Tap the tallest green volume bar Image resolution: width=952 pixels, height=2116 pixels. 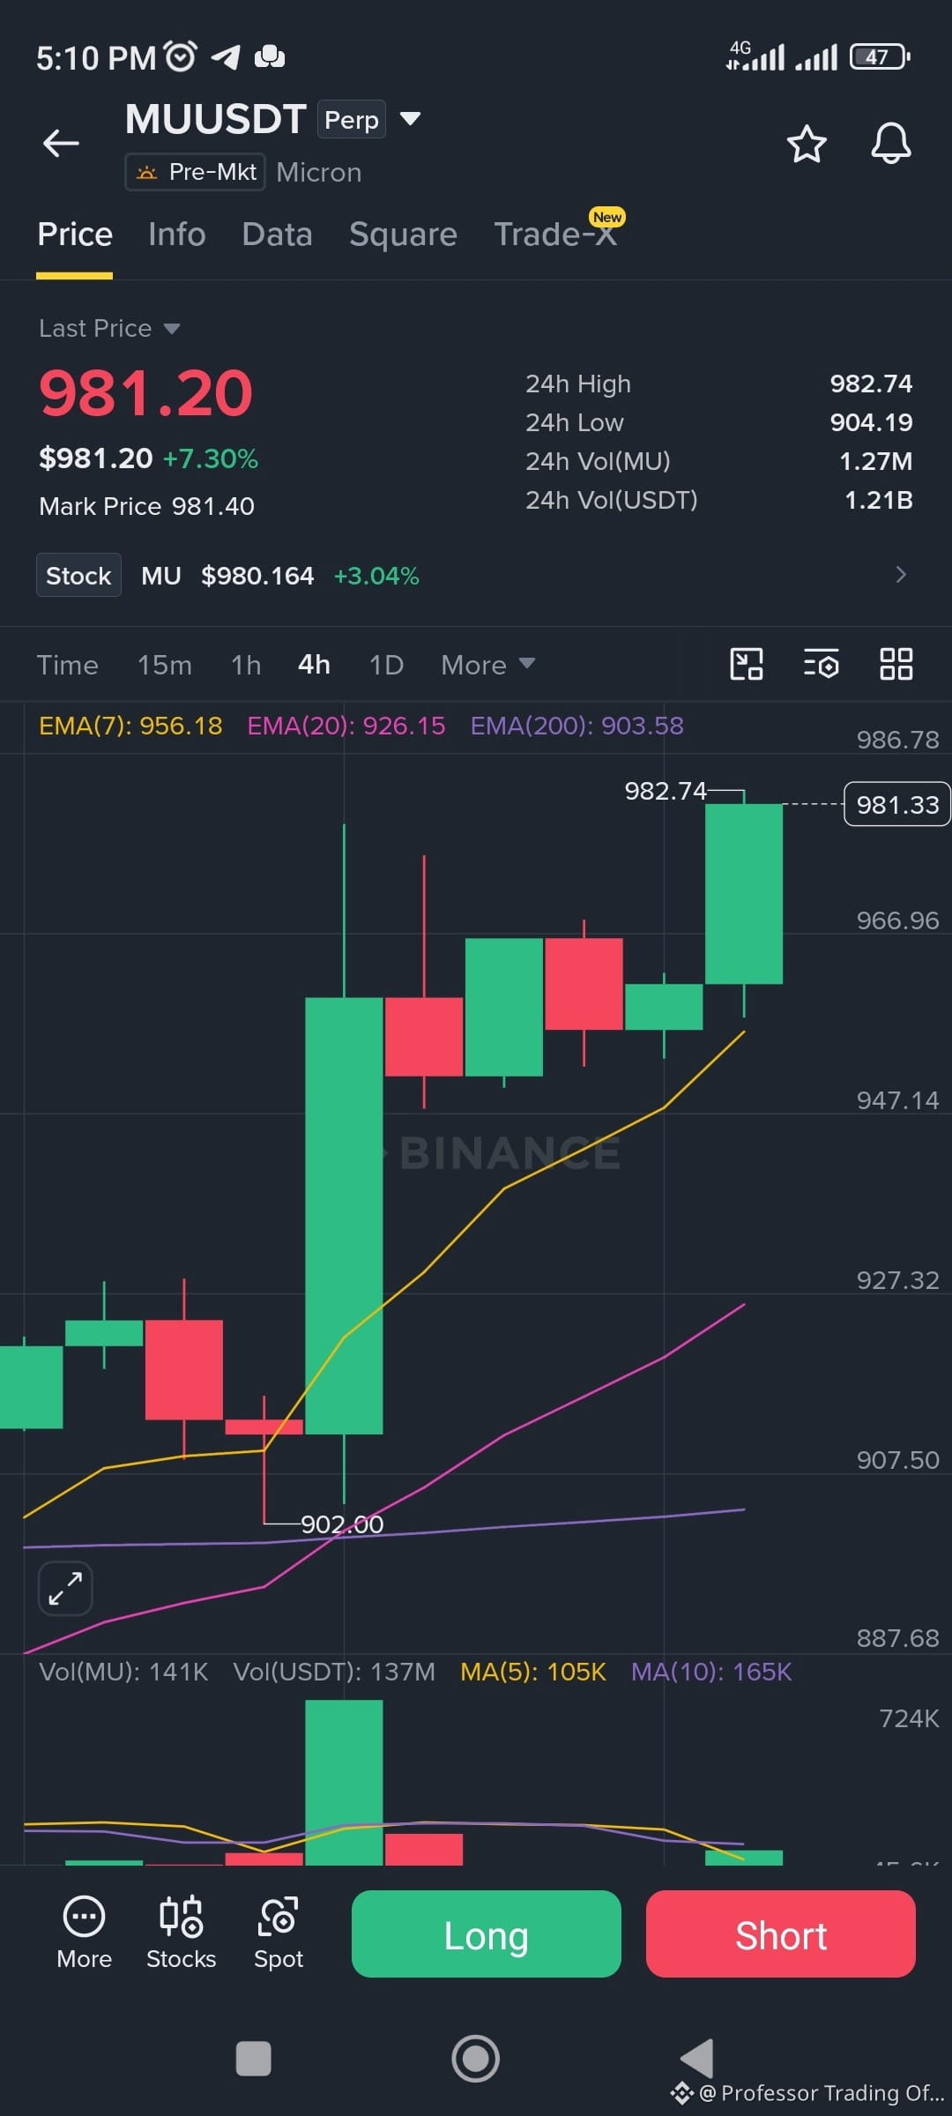[x=344, y=1782]
